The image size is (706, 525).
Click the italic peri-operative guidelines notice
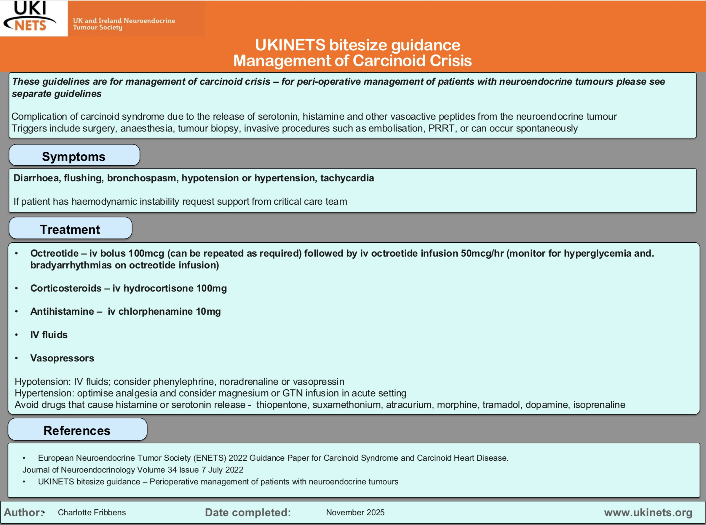(x=338, y=87)
